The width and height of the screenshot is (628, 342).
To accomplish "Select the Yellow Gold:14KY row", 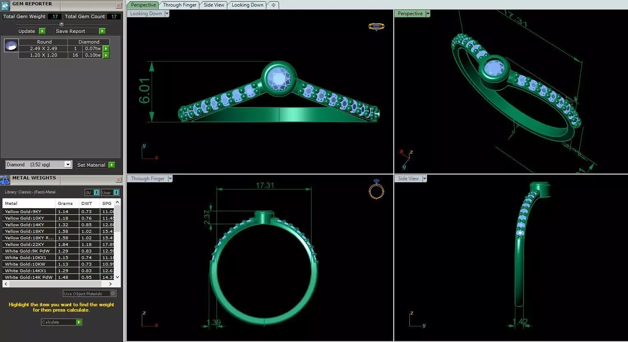I will pyautogui.click(x=58, y=225).
